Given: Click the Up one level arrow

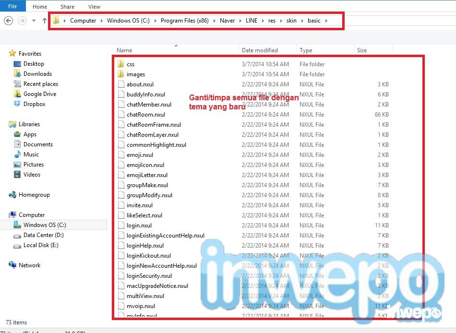Looking at the screenshot, I should [45, 21].
